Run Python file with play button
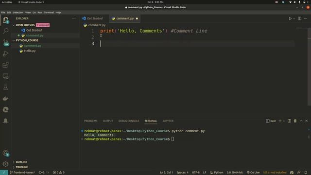This screenshot has height=175, width=311. coord(290,18)
